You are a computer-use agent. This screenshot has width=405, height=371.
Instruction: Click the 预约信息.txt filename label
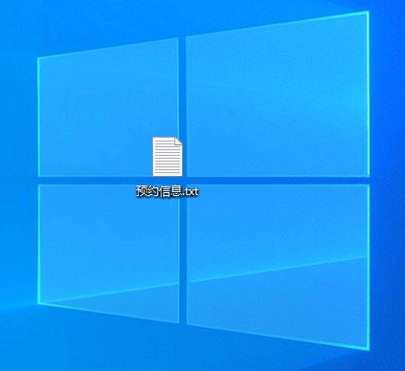tap(168, 191)
